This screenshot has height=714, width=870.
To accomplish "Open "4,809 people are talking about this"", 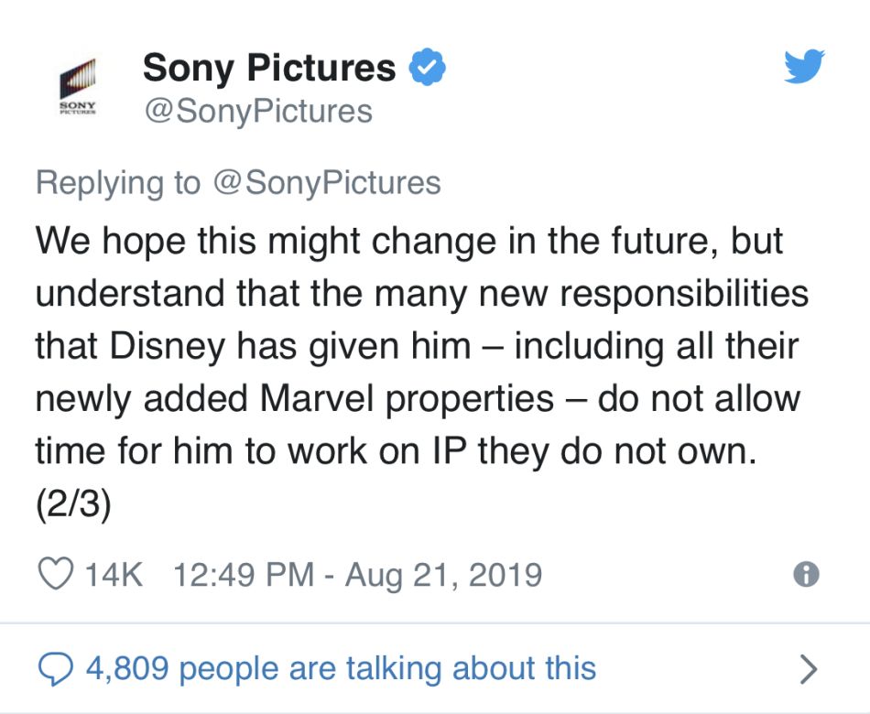I will [341, 668].
